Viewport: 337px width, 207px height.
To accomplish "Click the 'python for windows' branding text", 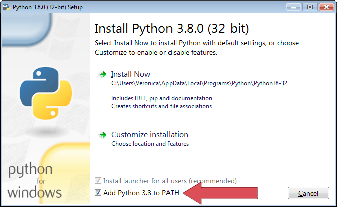I will 34,180.
